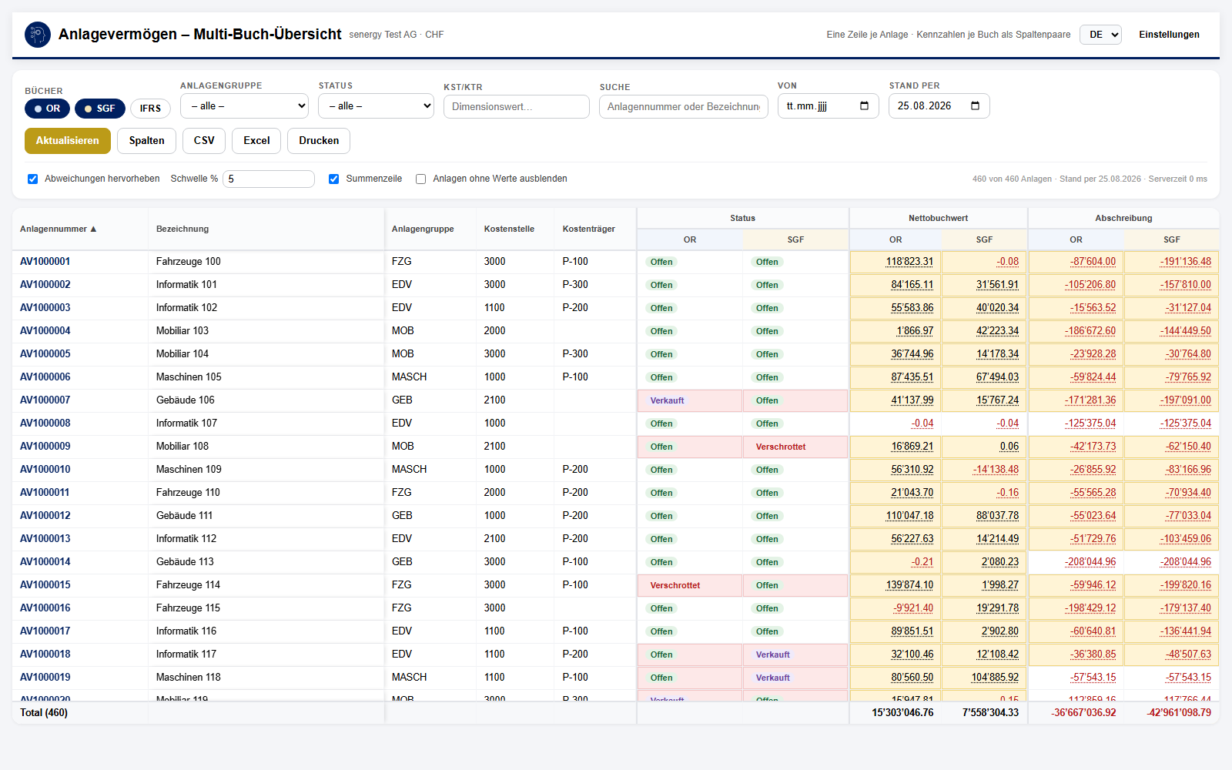
Task: Toggle the SGF book pill
Action: pyautogui.click(x=100, y=109)
